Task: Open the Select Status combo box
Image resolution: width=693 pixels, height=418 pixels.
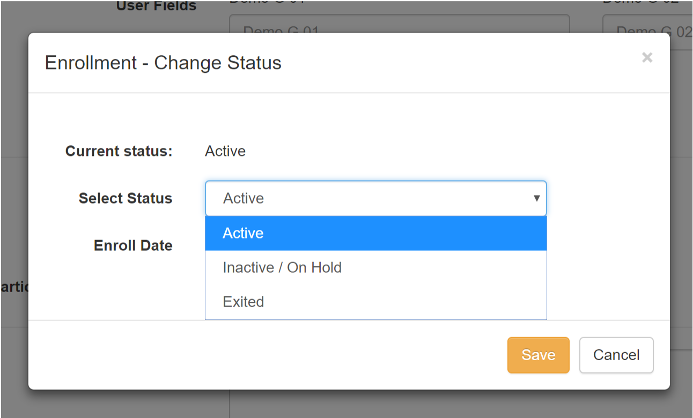Action: click(x=370, y=198)
